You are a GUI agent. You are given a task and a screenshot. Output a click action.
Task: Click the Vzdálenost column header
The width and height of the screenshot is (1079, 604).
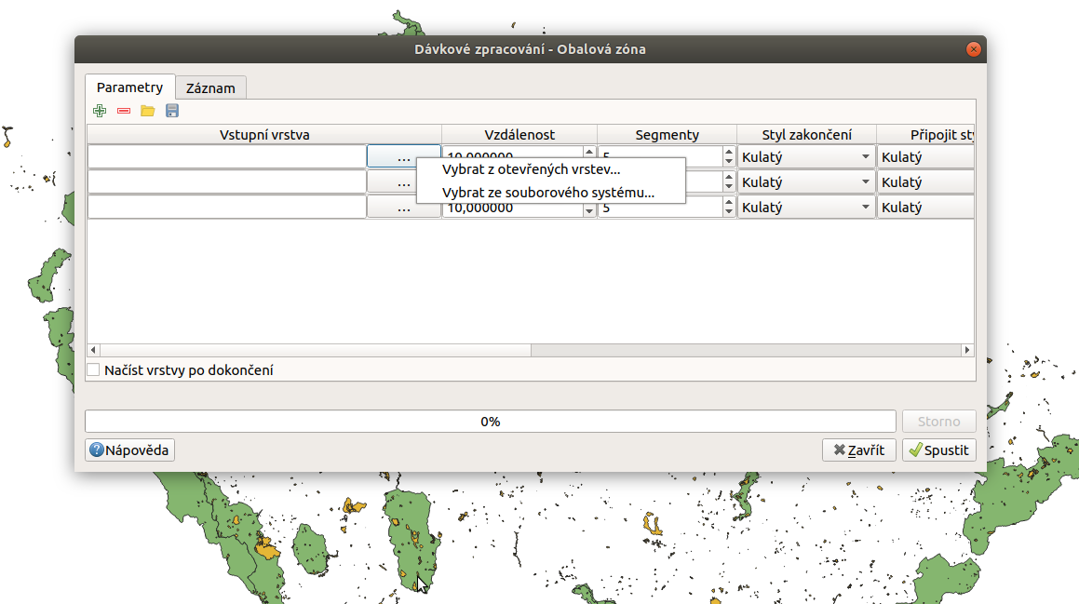[x=519, y=135]
